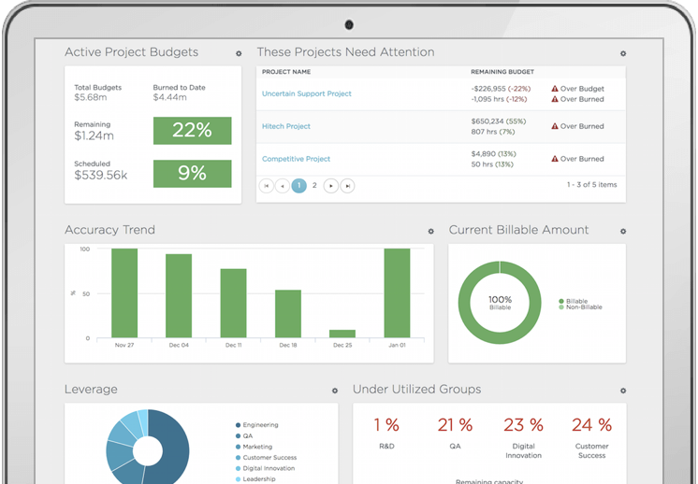Click the REMAINING BUDGET column header
The image size is (698, 484).
click(502, 72)
